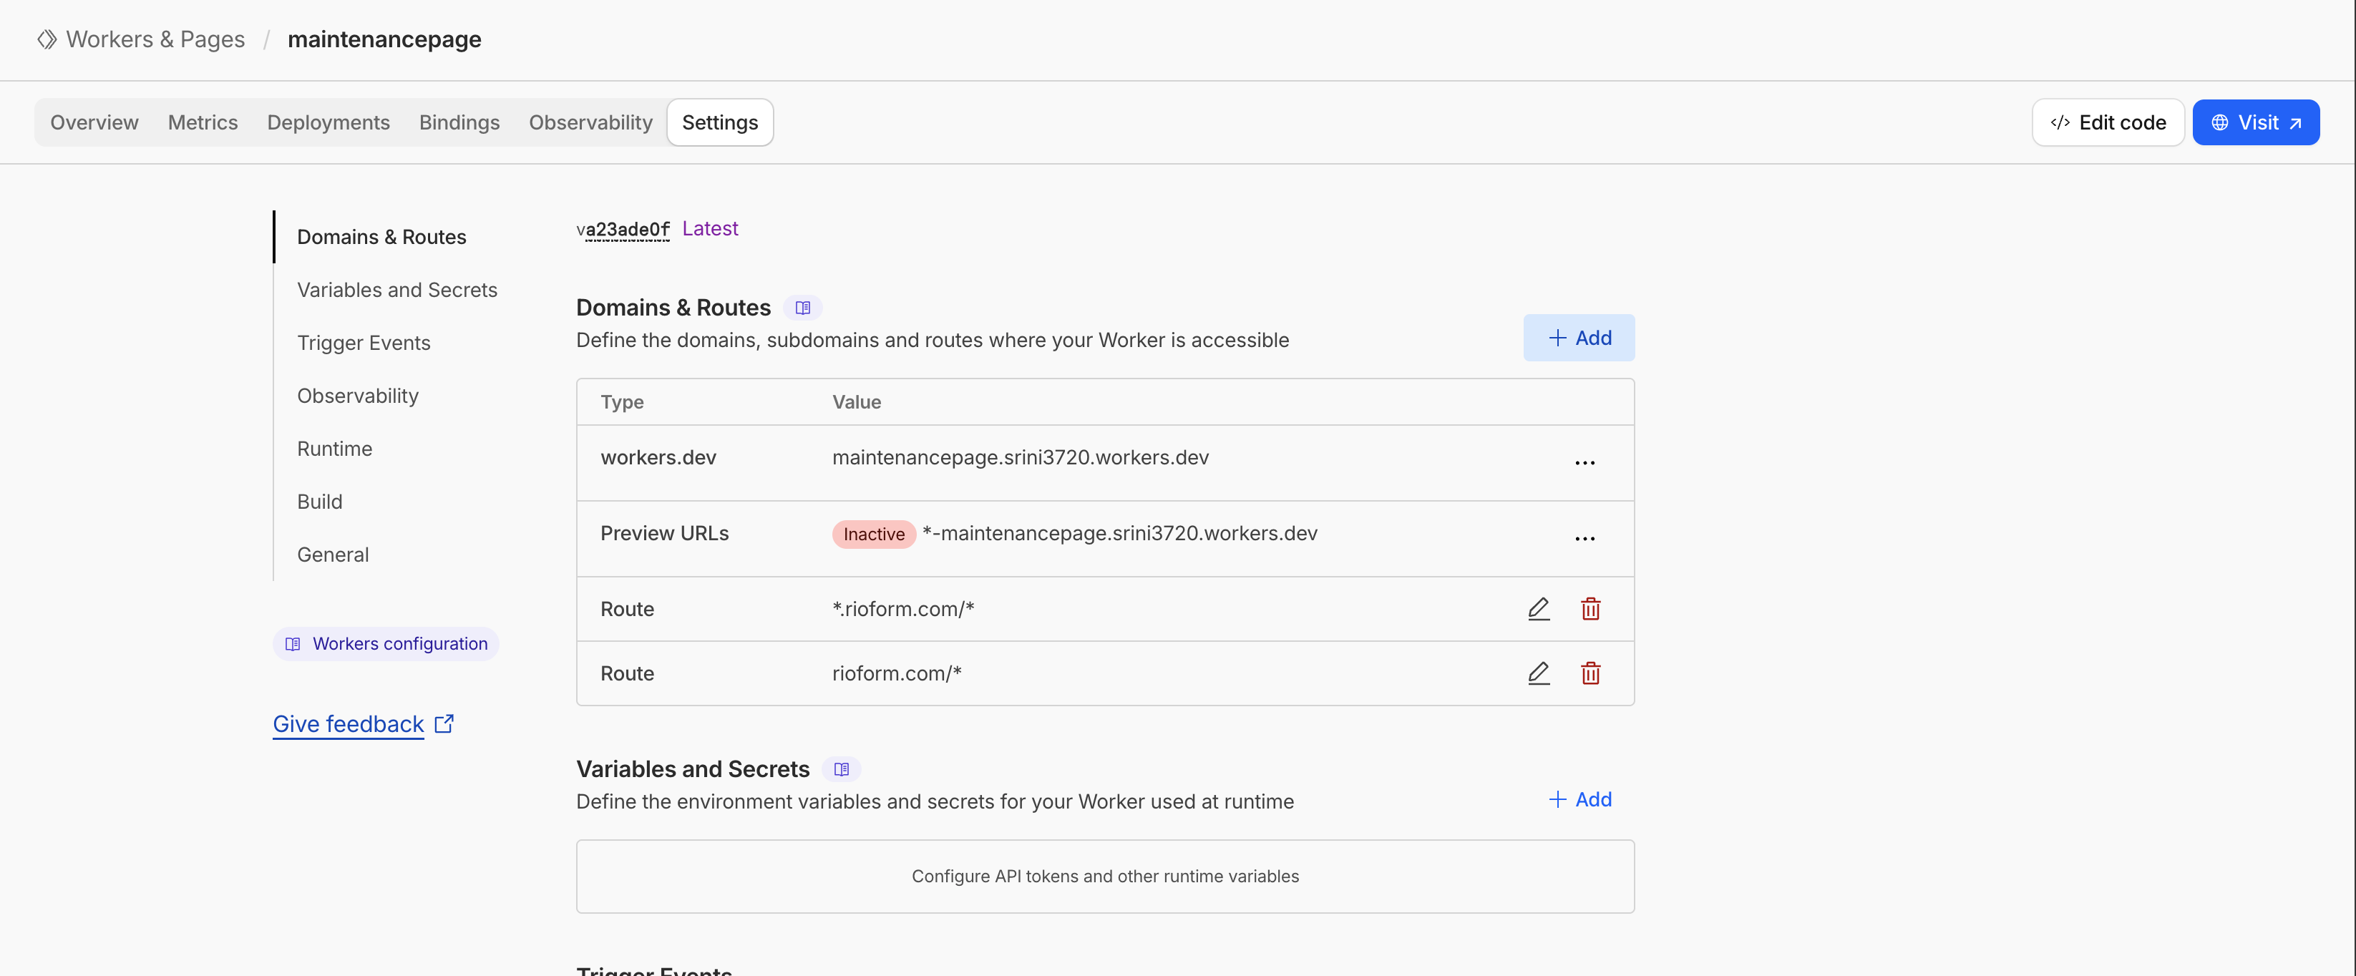Select Trigger Events in settings sidebar

pyautogui.click(x=363, y=343)
